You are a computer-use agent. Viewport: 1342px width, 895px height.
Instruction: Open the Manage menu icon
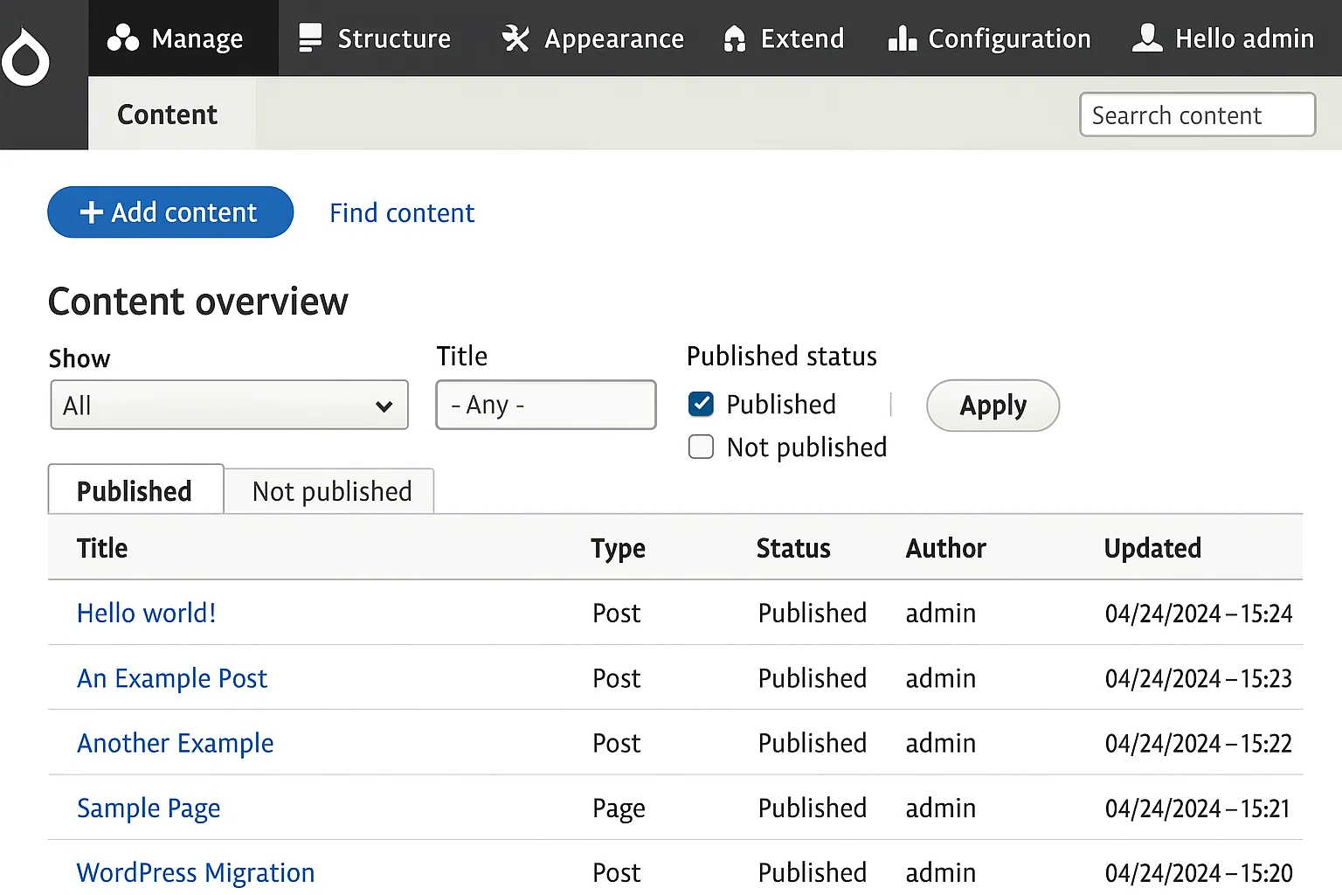click(x=124, y=38)
